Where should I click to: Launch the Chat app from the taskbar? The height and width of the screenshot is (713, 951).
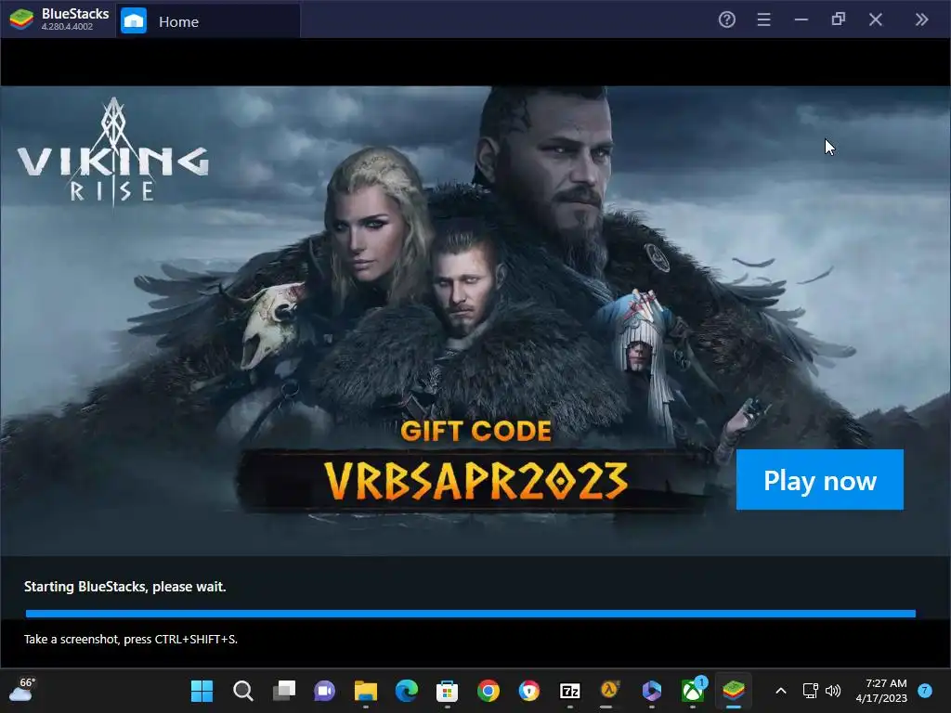click(324, 691)
